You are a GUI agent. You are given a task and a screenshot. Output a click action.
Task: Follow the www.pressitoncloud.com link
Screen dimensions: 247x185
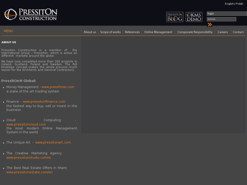pos(26,124)
